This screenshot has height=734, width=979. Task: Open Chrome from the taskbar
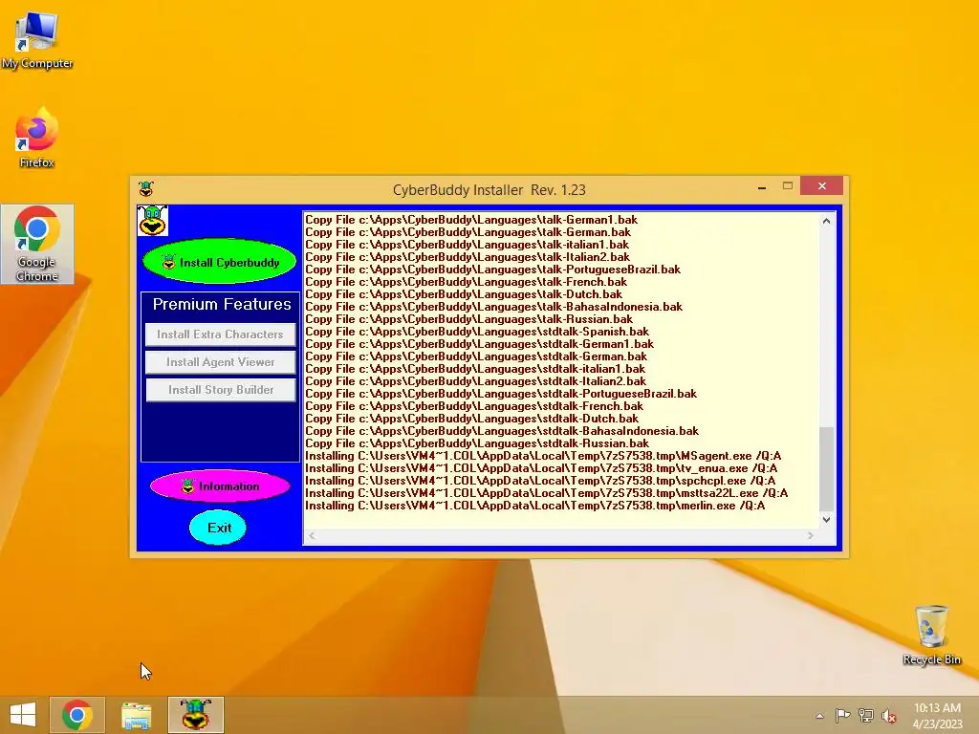click(77, 715)
